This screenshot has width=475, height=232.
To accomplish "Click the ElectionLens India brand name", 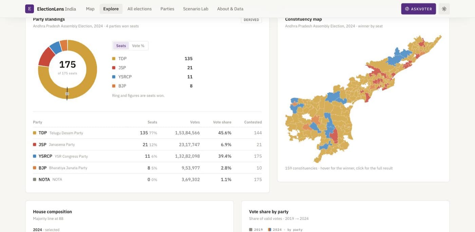I will [57, 9].
